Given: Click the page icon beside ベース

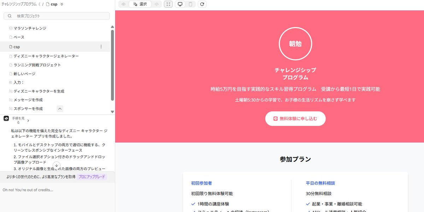Looking at the screenshot, I should click(11, 37).
